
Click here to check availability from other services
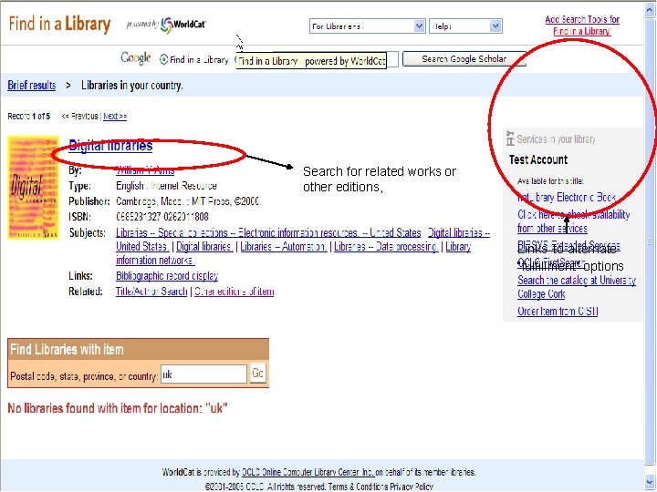pos(573,221)
